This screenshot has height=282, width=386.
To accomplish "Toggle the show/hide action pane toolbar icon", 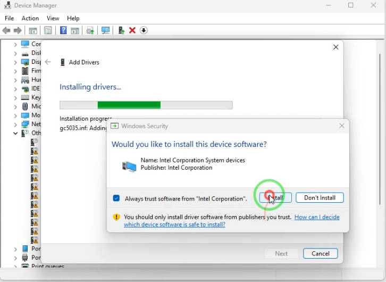I will click(x=75, y=31).
